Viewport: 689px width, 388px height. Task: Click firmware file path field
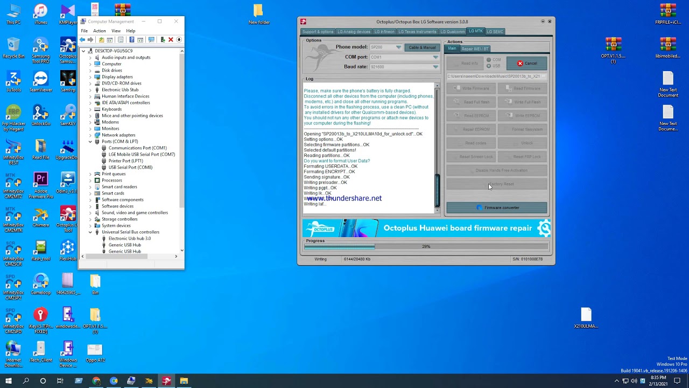click(496, 77)
